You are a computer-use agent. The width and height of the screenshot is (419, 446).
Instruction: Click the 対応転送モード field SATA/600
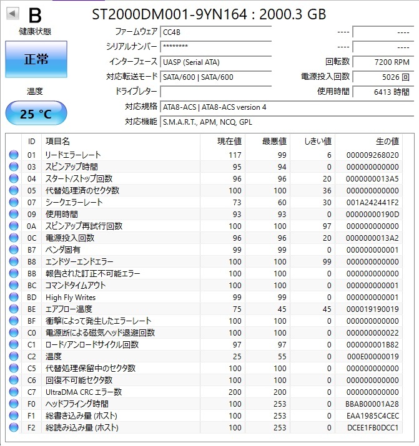coord(216,77)
